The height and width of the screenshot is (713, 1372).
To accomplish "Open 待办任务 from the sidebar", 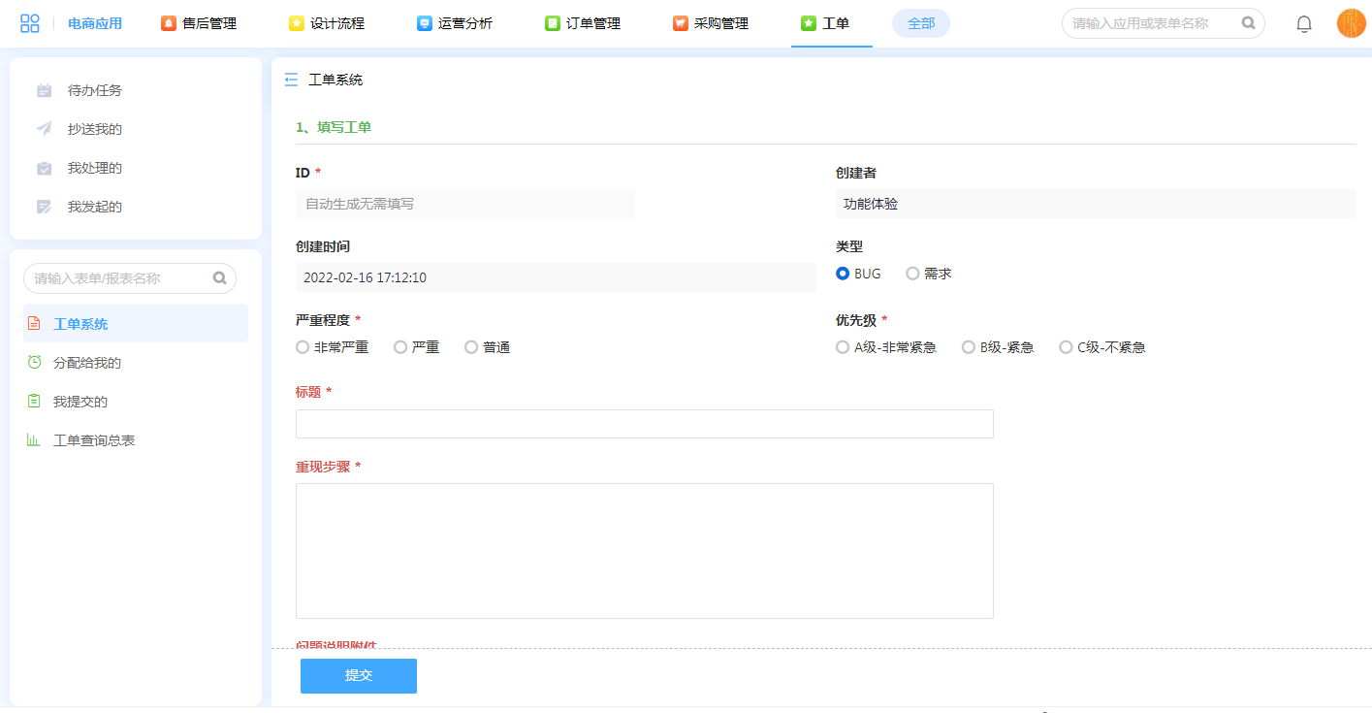I will click(x=94, y=90).
